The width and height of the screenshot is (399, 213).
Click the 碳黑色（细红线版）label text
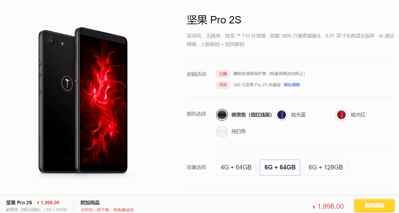coord(252,115)
